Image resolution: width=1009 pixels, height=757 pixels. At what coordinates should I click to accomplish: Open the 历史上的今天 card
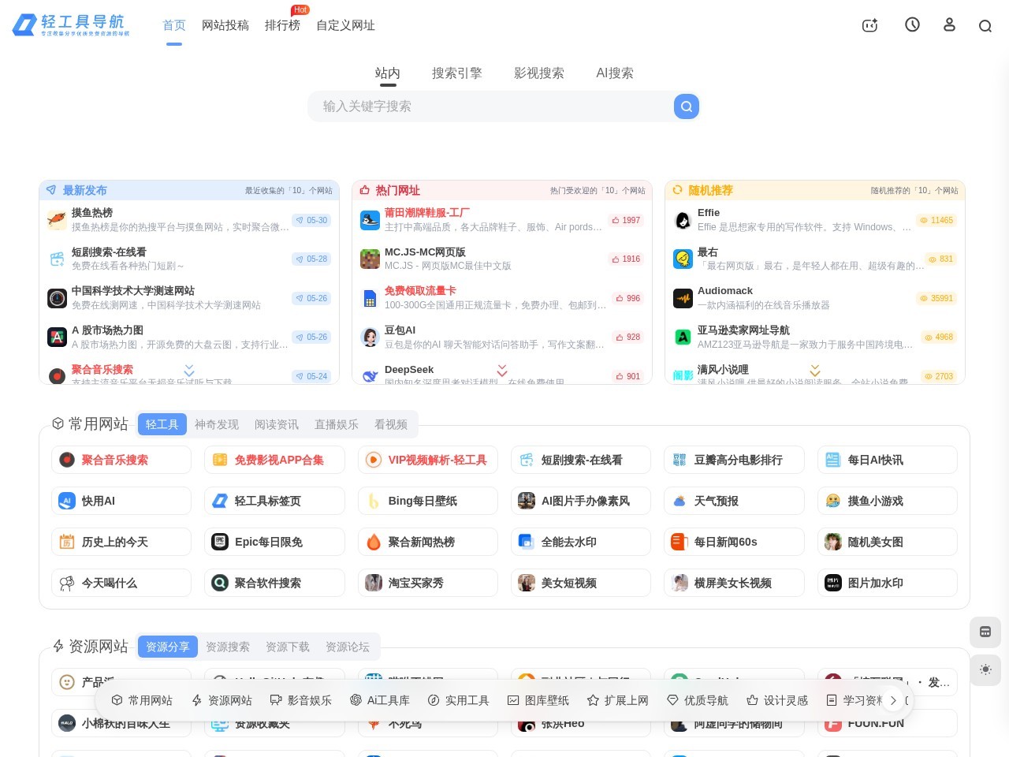click(x=121, y=542)
